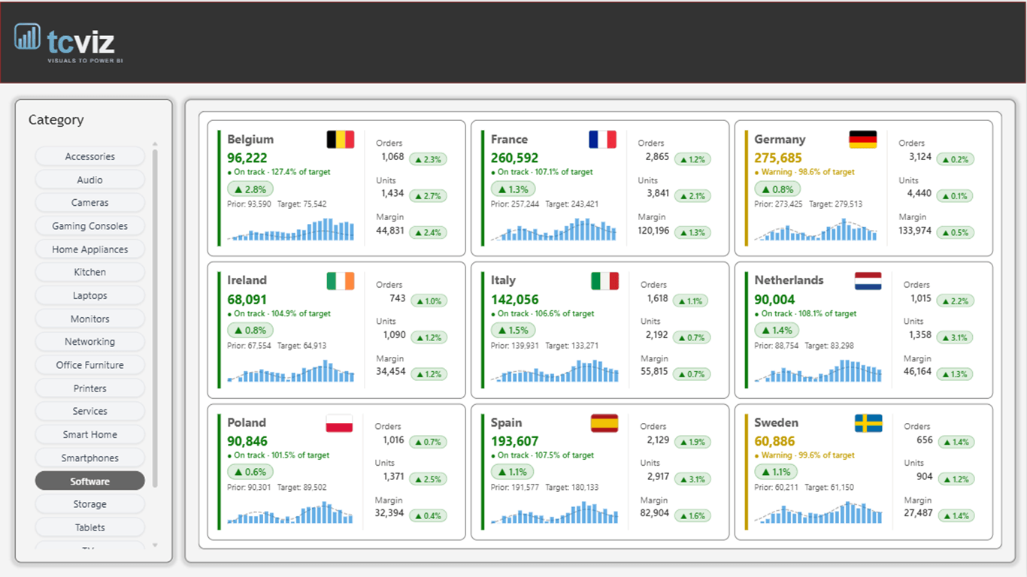Viewport: 1027px width, 577px height.
Task: Click the Italy flag icon
Action: point(604,281)
